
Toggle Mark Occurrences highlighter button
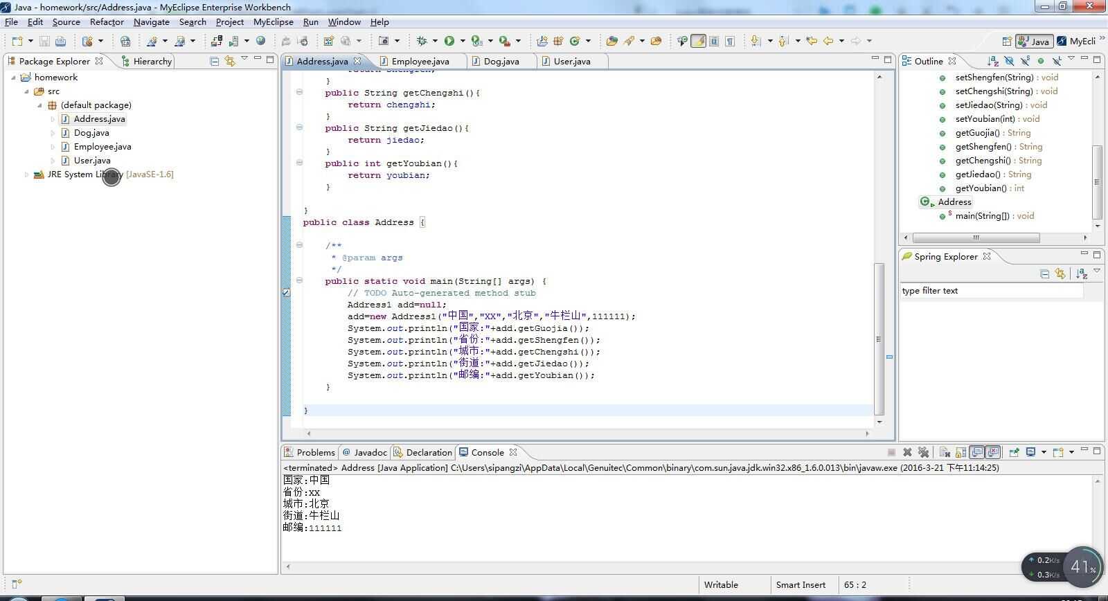698,41
